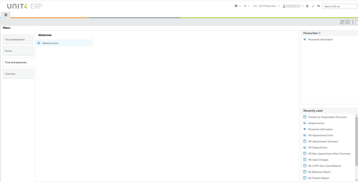Open Personnel information in Favourites
The image size is (358, 182).
pos(320,39)
